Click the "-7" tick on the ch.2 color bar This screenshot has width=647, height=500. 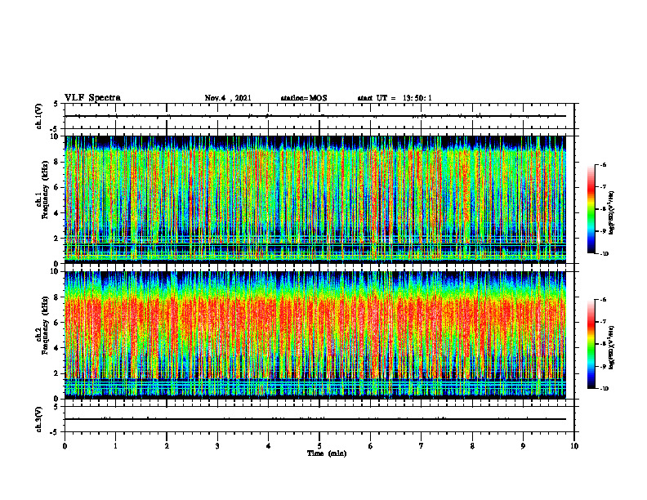(x=603, y=321)
